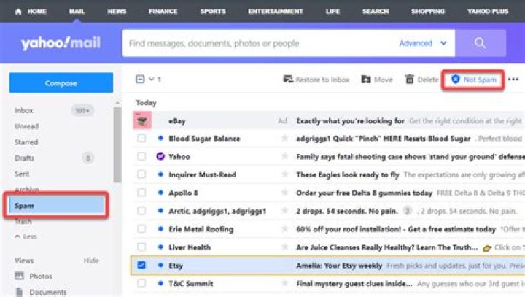Expand the Advanced search dropdown

(443, 43)
